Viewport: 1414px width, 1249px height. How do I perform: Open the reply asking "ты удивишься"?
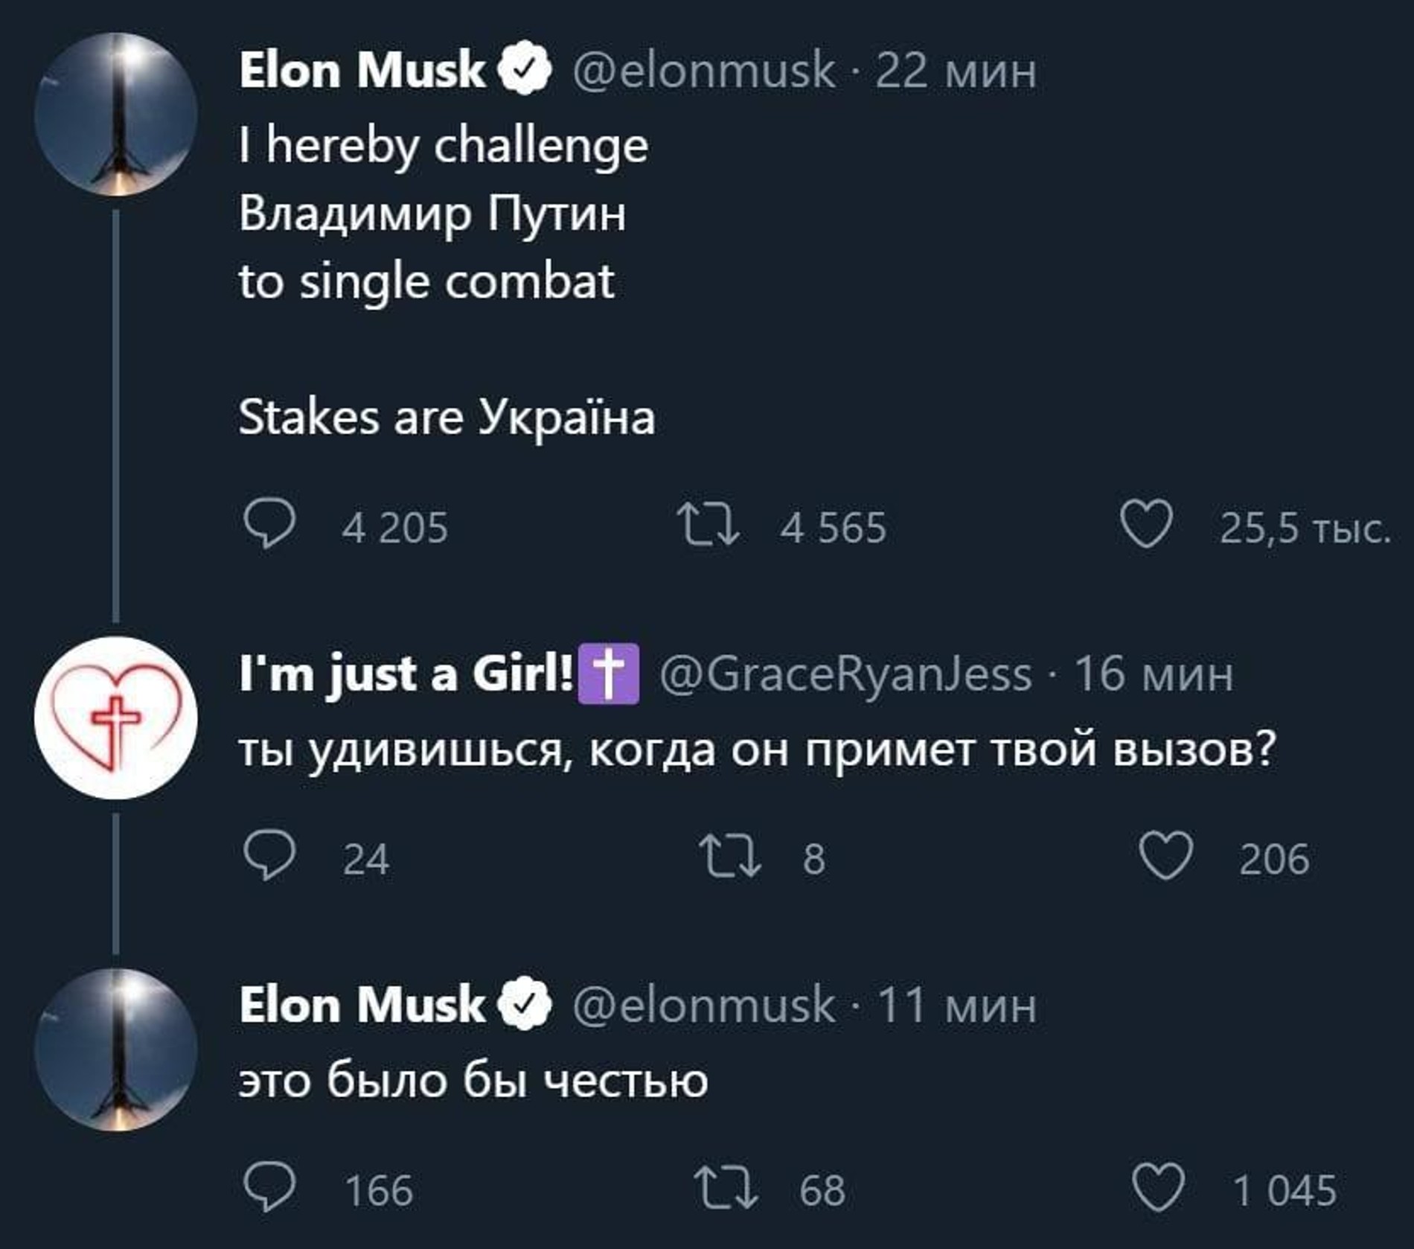click(758, 749)
